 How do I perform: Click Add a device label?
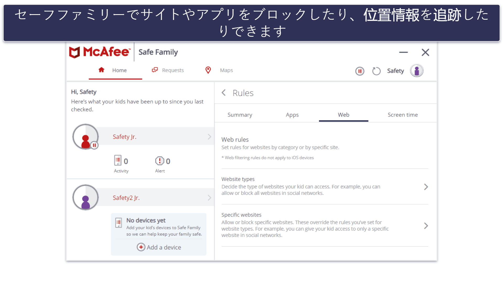pyautogui.click(x=164, y=247)
